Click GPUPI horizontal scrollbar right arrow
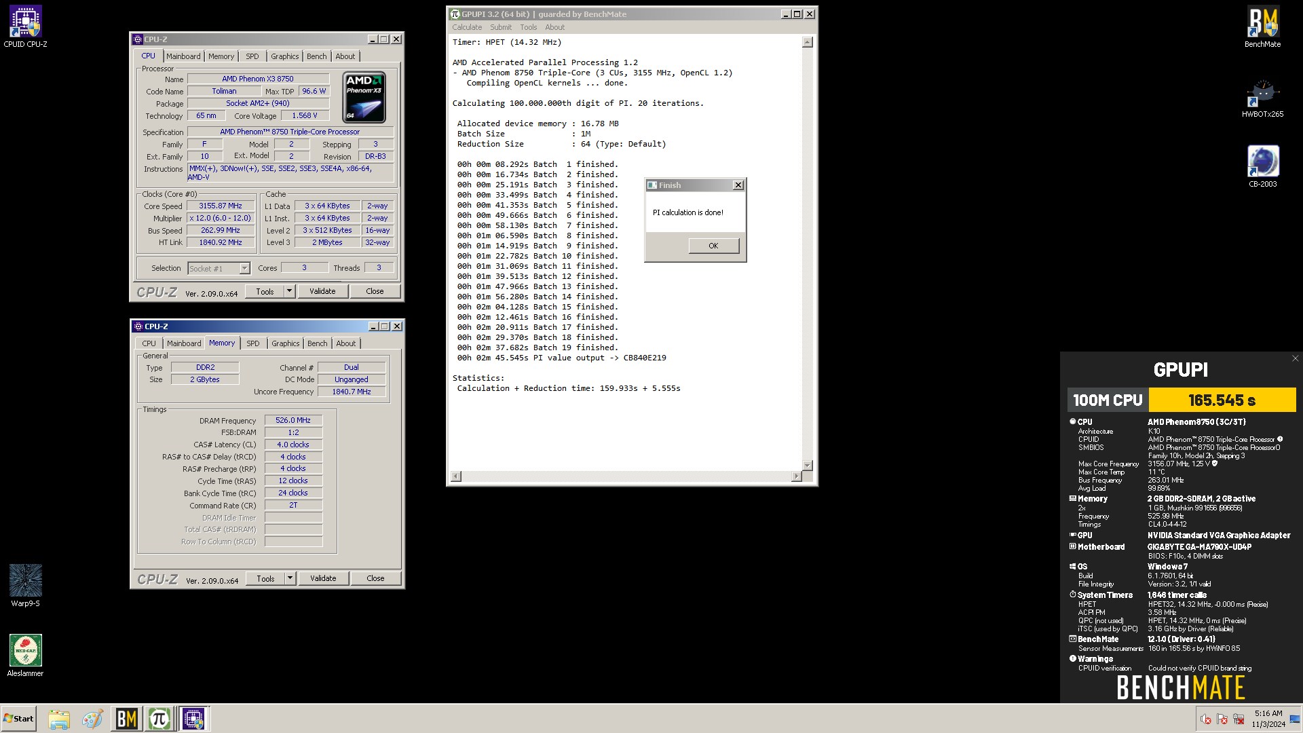The height and width of the screenshot is (733, 1303). 796,476
